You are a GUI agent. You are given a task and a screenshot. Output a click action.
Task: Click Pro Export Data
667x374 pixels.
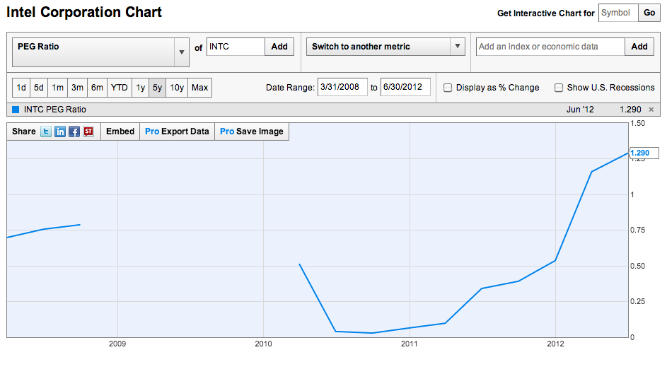pyautogui.click(x=177, y=132)
